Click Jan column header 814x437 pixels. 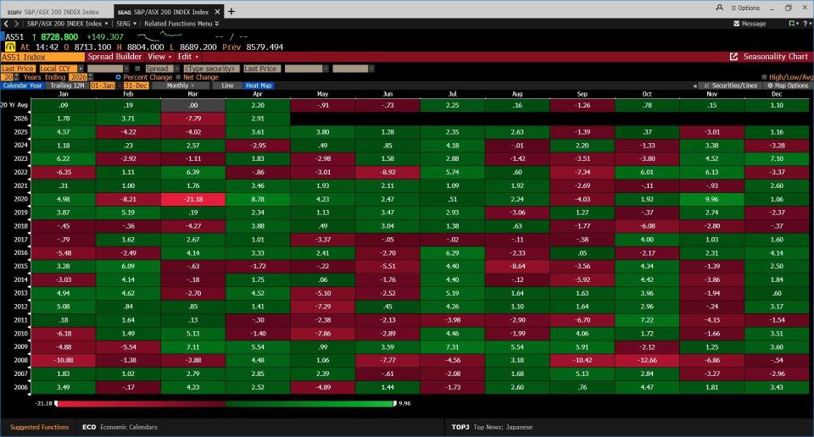64,94
